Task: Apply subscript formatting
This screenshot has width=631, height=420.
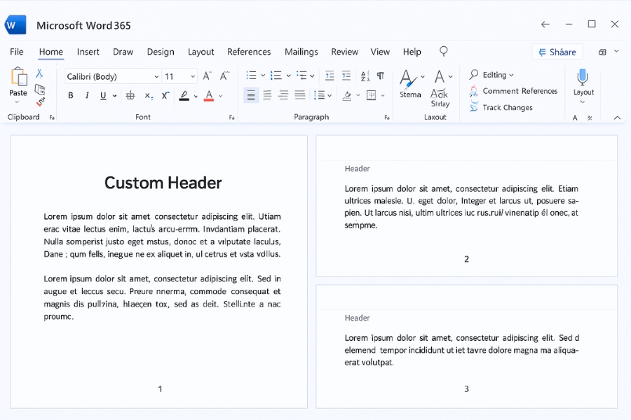Action: click(x=148, y=95)
